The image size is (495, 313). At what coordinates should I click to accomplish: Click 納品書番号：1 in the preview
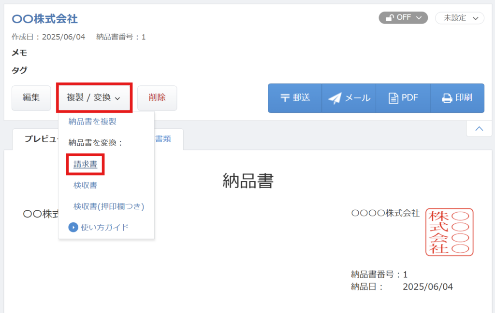(379, 274)
